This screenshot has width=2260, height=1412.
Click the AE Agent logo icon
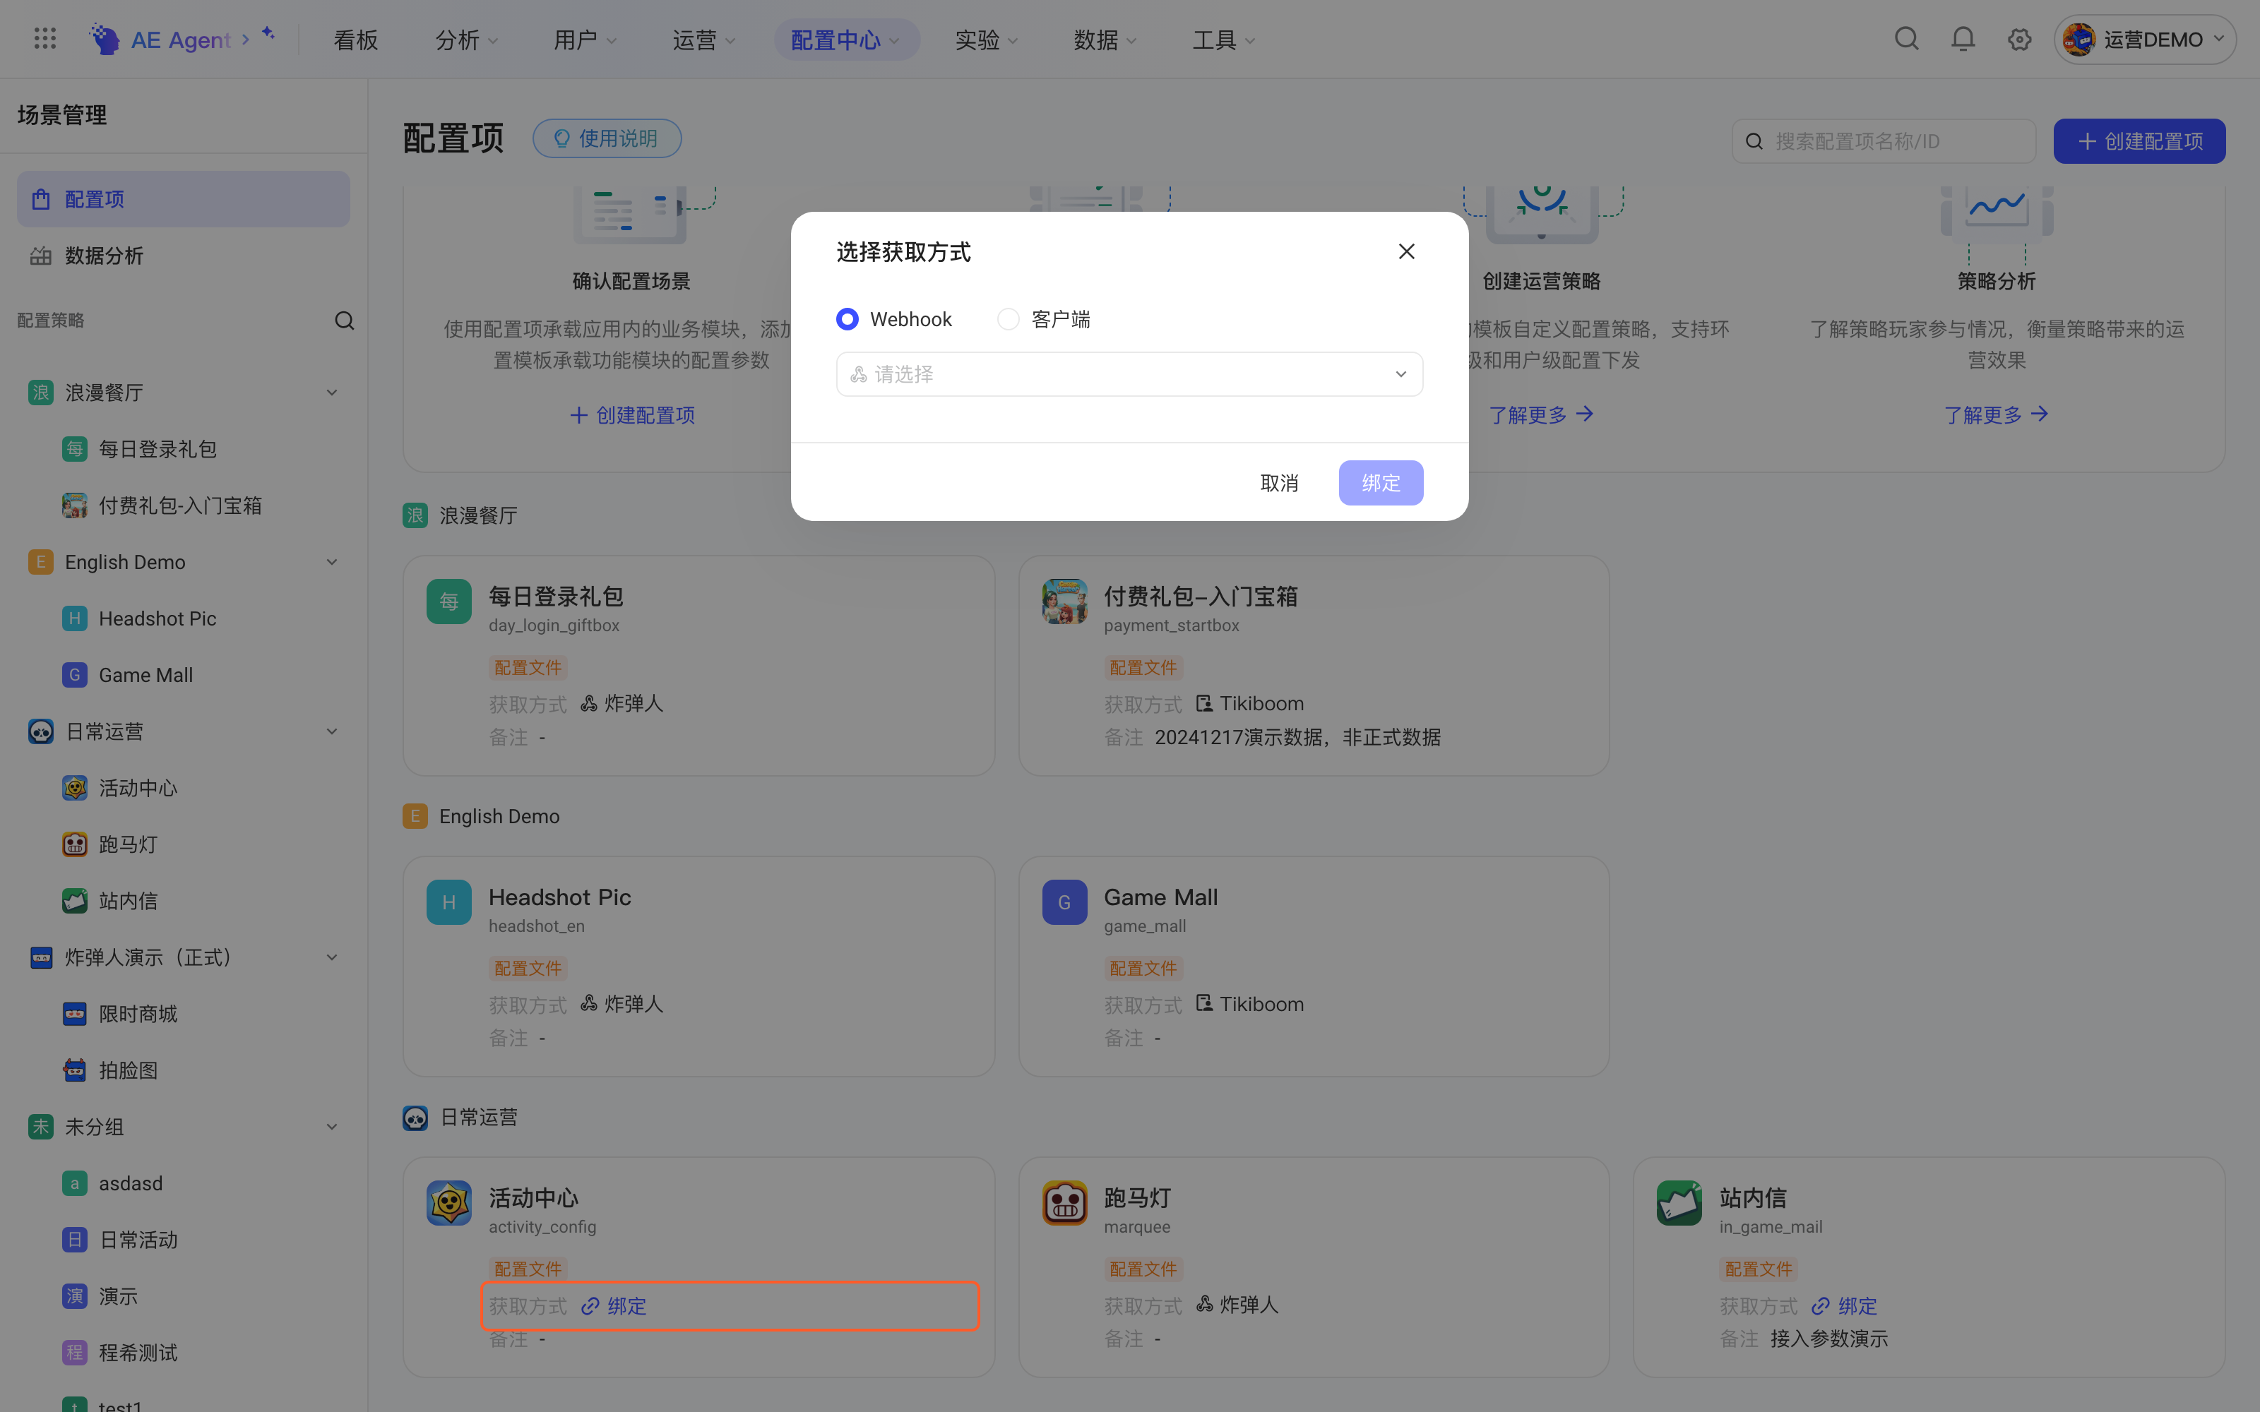tap(105, 40)
